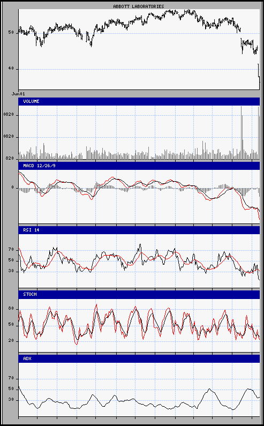Select the VOLUME panel header bar
The width and height of the screenshot is (264, 426).
click(139, 101)
